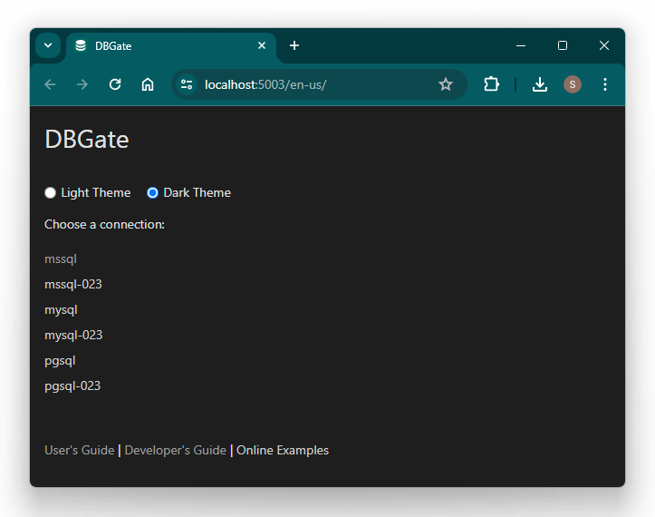Viewport: 655px width, 517px height.
Task: Click the address bar showing localhost:5003/en-us/
Action: point(319,84)
